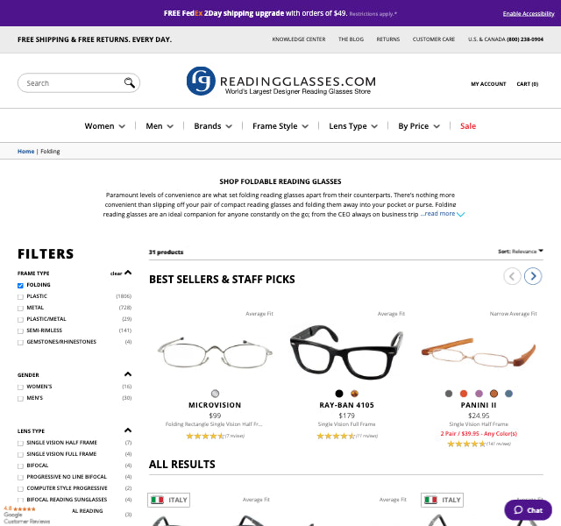Open the Women menu
The width and height of the screenshot is (561, 526).
click(x=105, y=126)
